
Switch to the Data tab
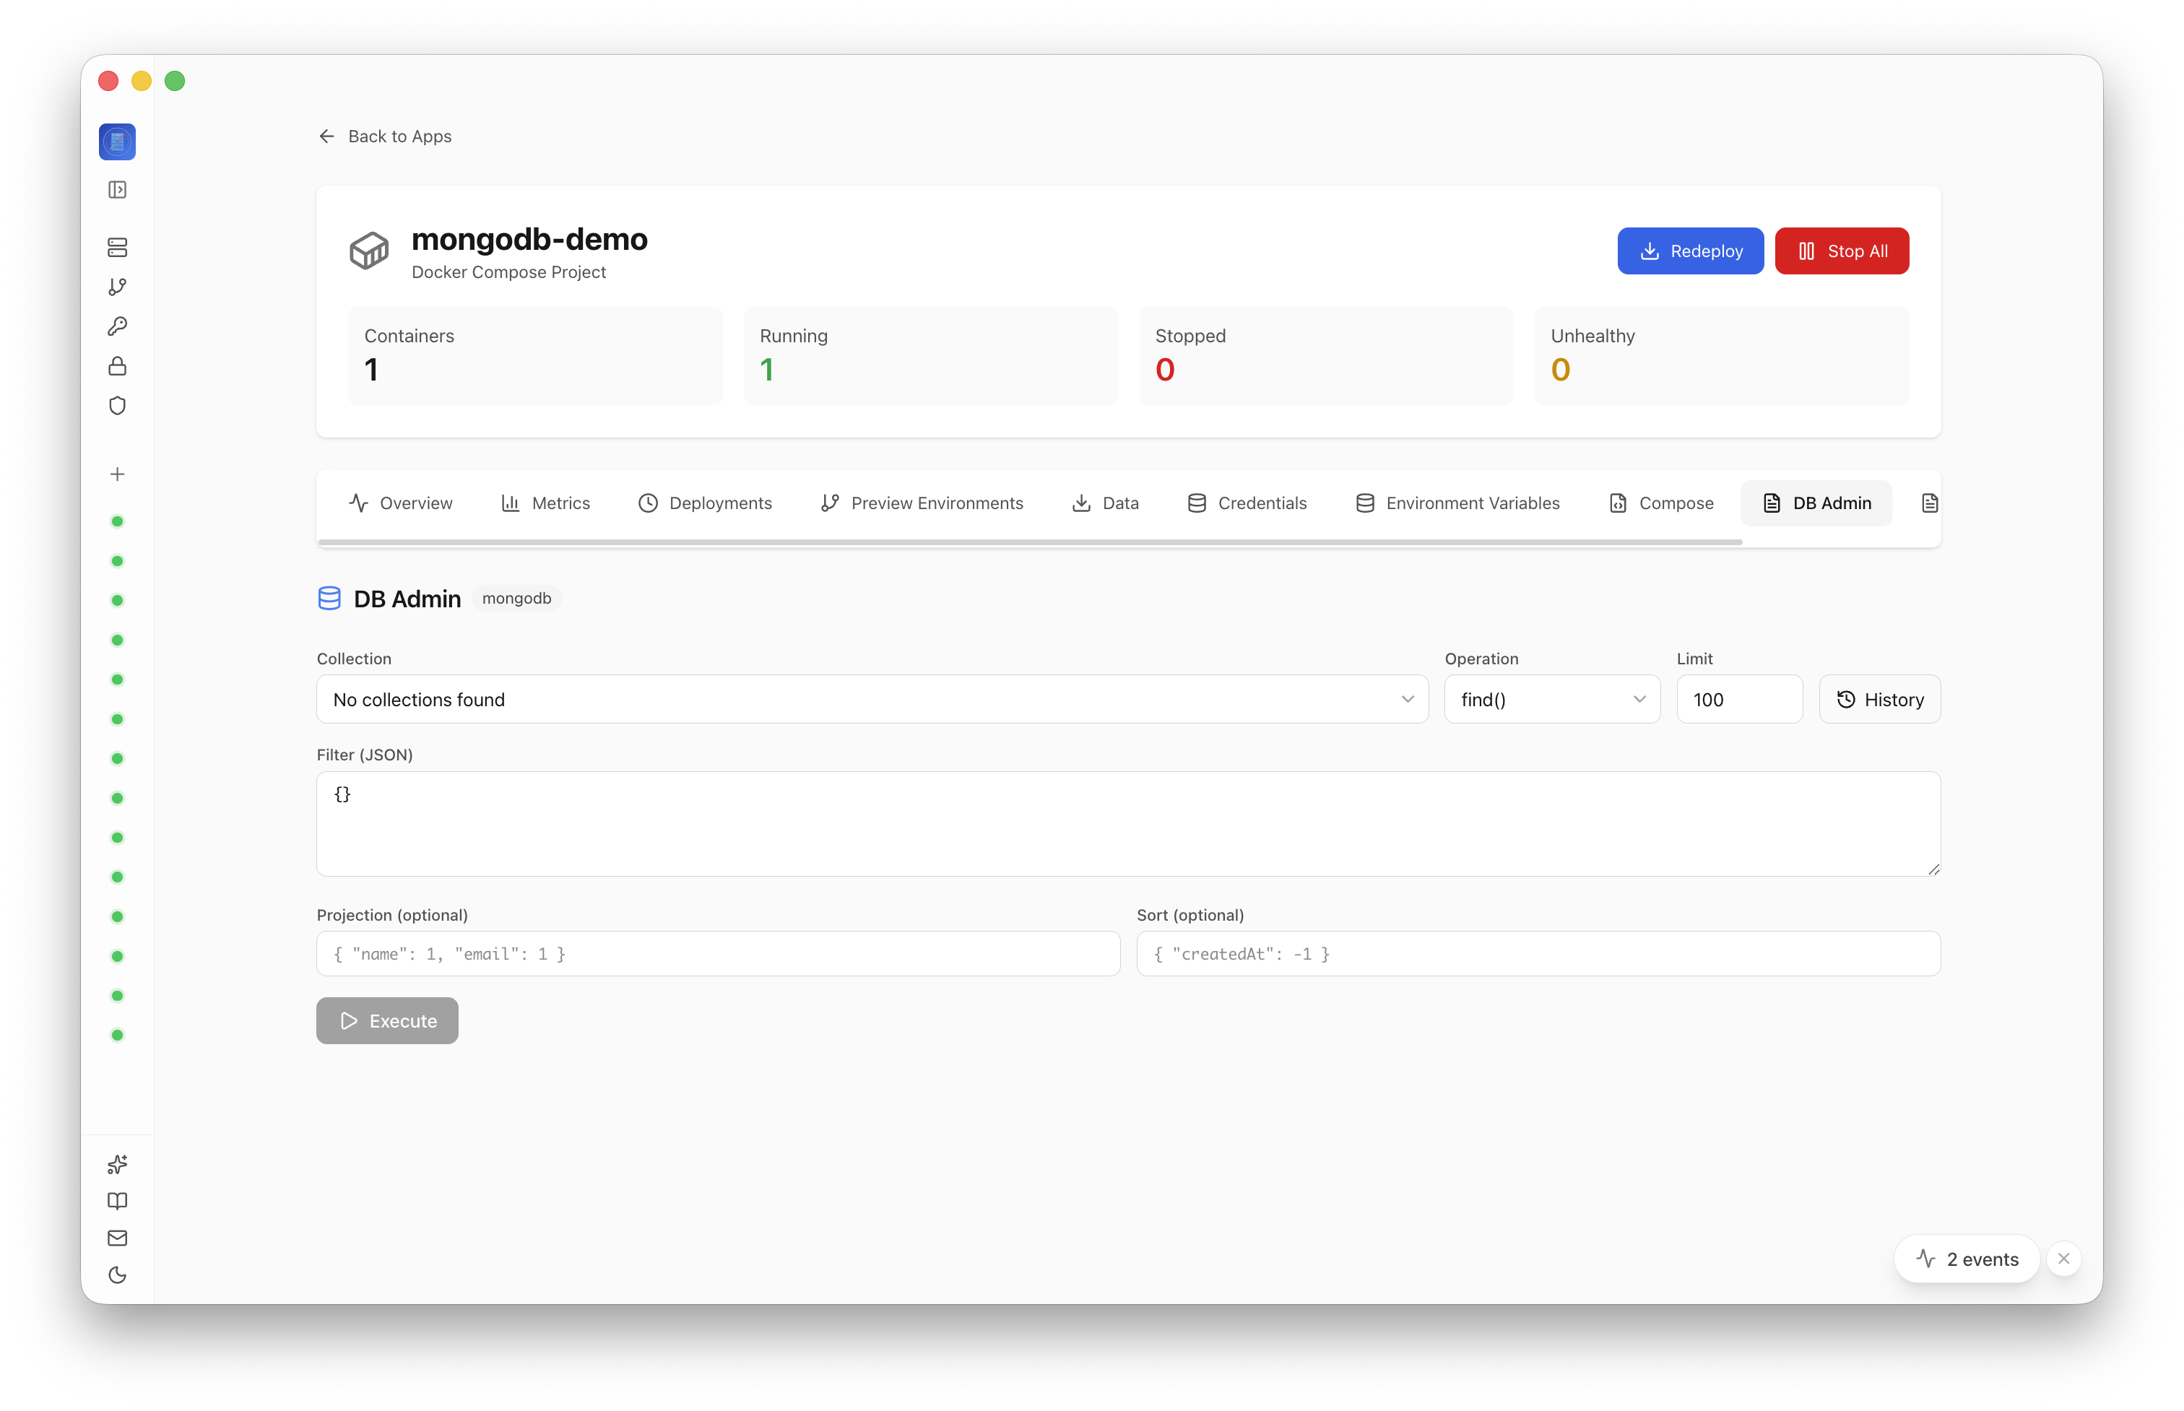tap(1106, 503)
